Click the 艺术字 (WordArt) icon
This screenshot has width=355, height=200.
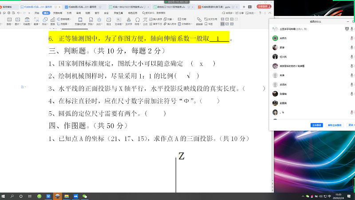pyautogui.click(x=129, y=20)
